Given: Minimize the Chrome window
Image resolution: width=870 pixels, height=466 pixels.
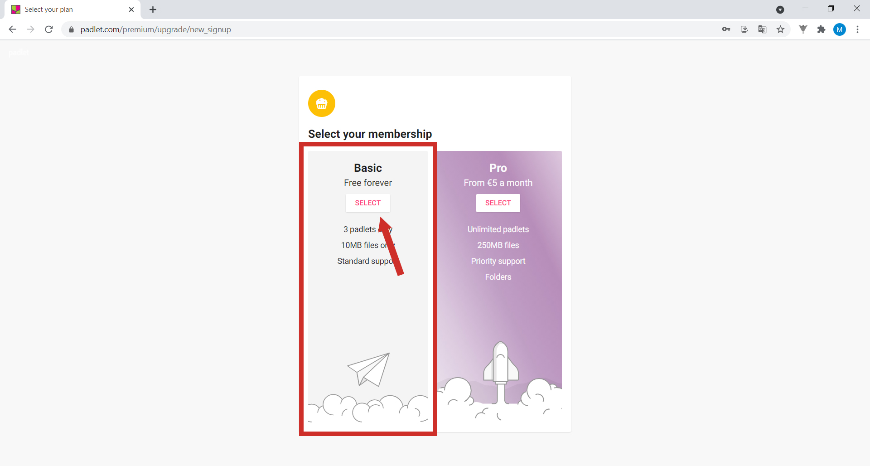Looking at the screenshot, I should pyautogui.click(x=805, y=8).
